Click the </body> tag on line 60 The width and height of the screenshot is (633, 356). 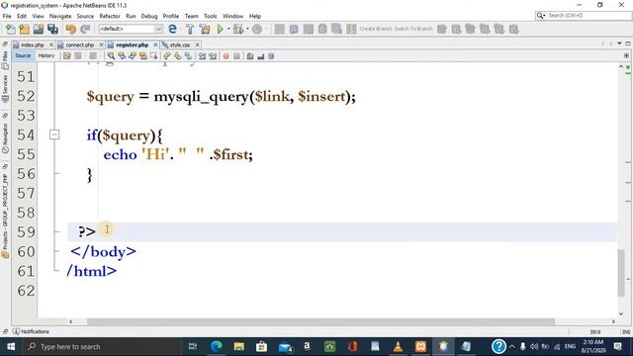(103, 252)
